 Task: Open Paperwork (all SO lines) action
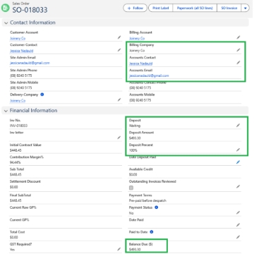tap(195, 8)
